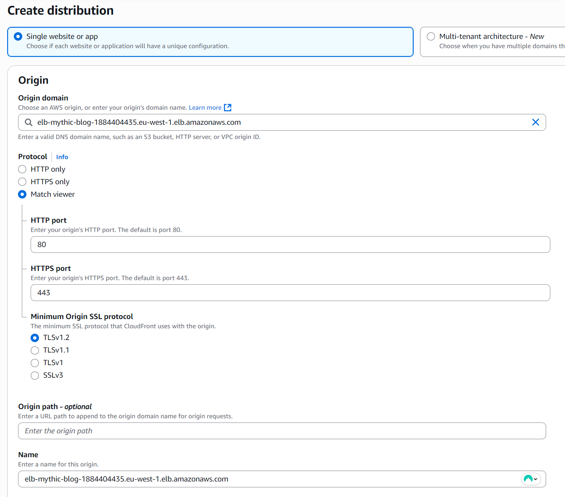Clear the origin domain with the X icon
Image resolution: width=565 pixels, height=497 pixels.
tap(535, 122)
